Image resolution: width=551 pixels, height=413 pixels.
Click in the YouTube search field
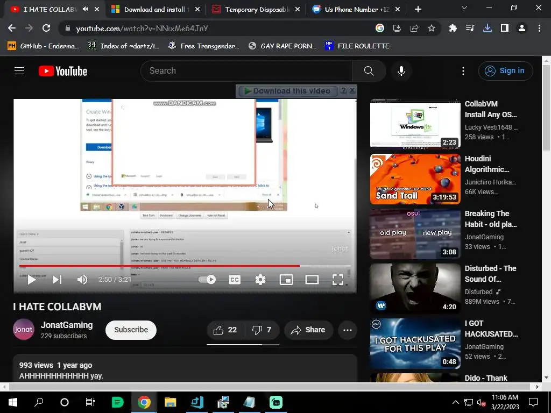246,71
